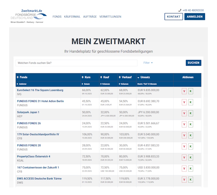Image resolution: width=217 pixels, height=195 pixels.
Task: Open FUNDUS FONDS 28 fund link
Action: click(x=29, y=146)
